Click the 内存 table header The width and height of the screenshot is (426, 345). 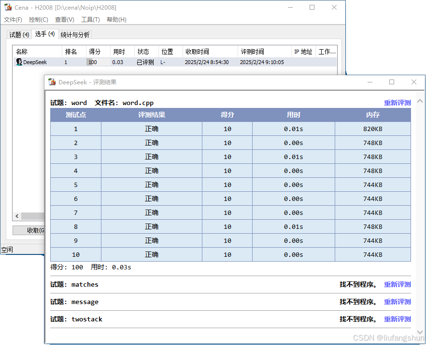point(373,115)
